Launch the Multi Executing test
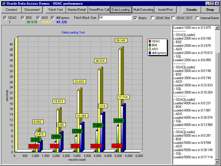The height and width of the screenshot is (166, 221). (143, 10)
